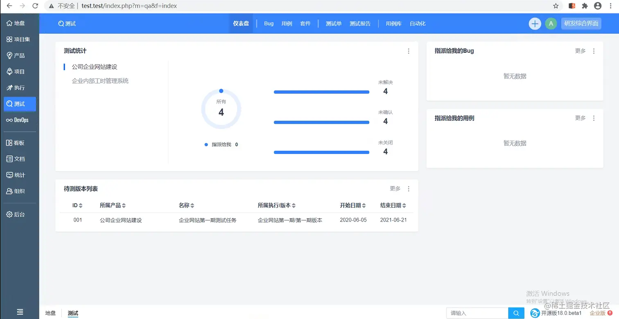Click the 未关闭 progress bar
This screenshot has height=319, width=619.
(321, 152)
